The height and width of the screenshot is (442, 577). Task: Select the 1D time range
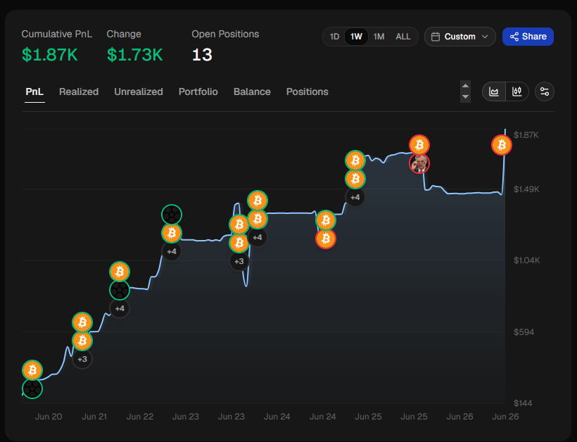[x=334, y=37]
